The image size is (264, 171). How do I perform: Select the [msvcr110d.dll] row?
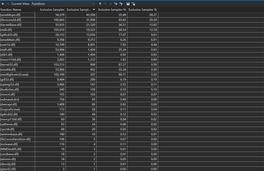click(x=79, y=60)
